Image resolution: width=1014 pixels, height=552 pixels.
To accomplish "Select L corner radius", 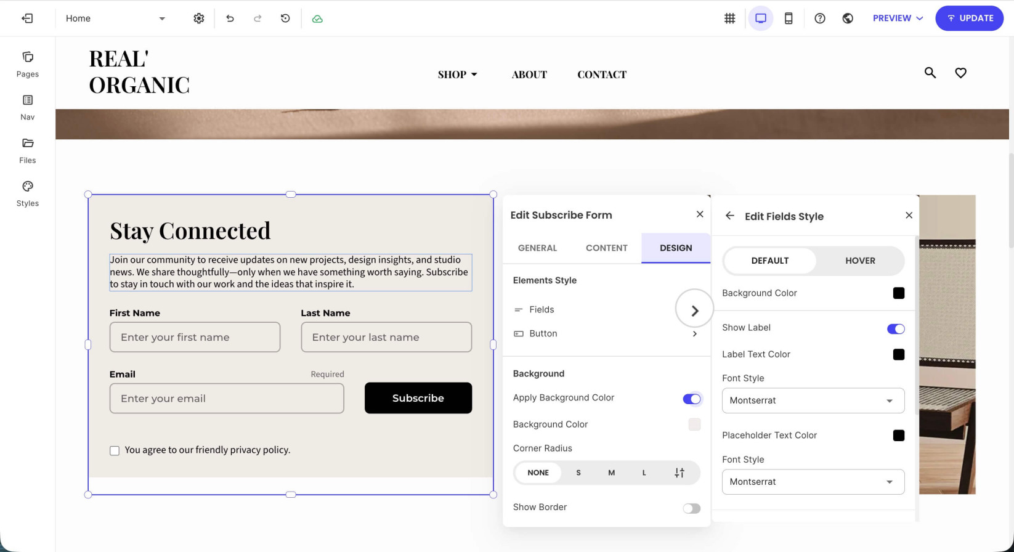I will (644, 473).
